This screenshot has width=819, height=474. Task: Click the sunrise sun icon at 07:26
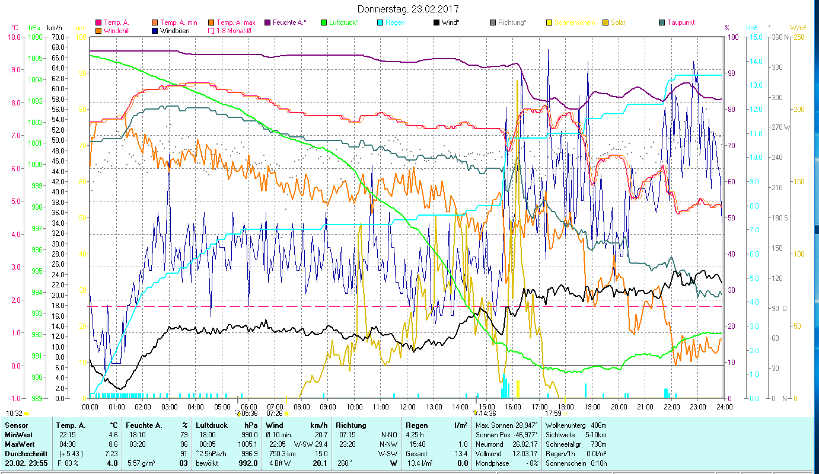coord(286,414)
